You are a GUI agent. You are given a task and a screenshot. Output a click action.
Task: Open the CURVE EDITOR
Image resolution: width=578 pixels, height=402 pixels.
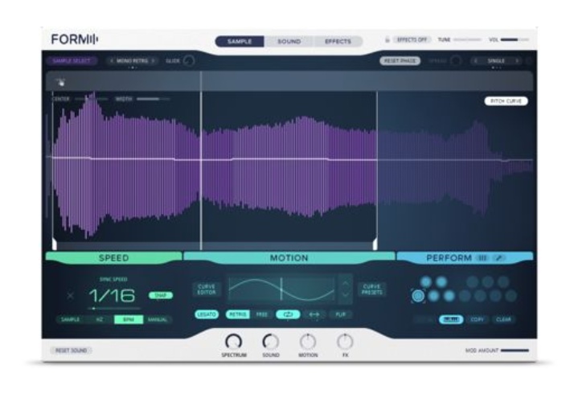(x=207, y=289)
